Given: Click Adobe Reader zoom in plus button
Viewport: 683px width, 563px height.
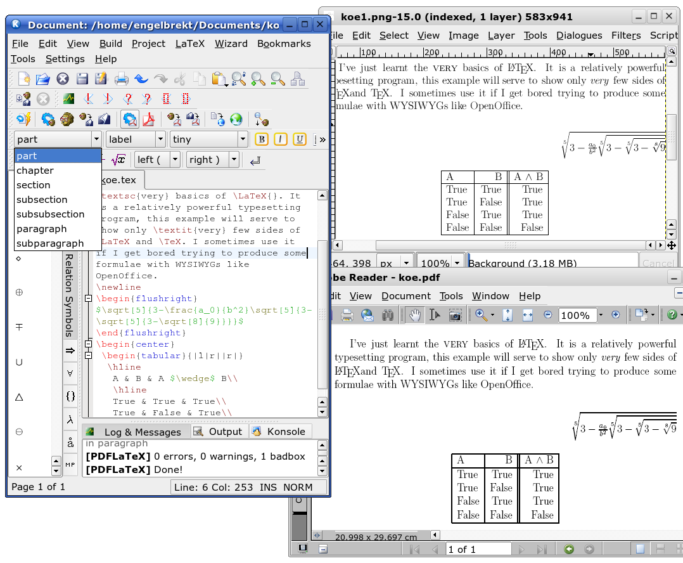Looking at the screenshot, I should (x=615, y=314).
